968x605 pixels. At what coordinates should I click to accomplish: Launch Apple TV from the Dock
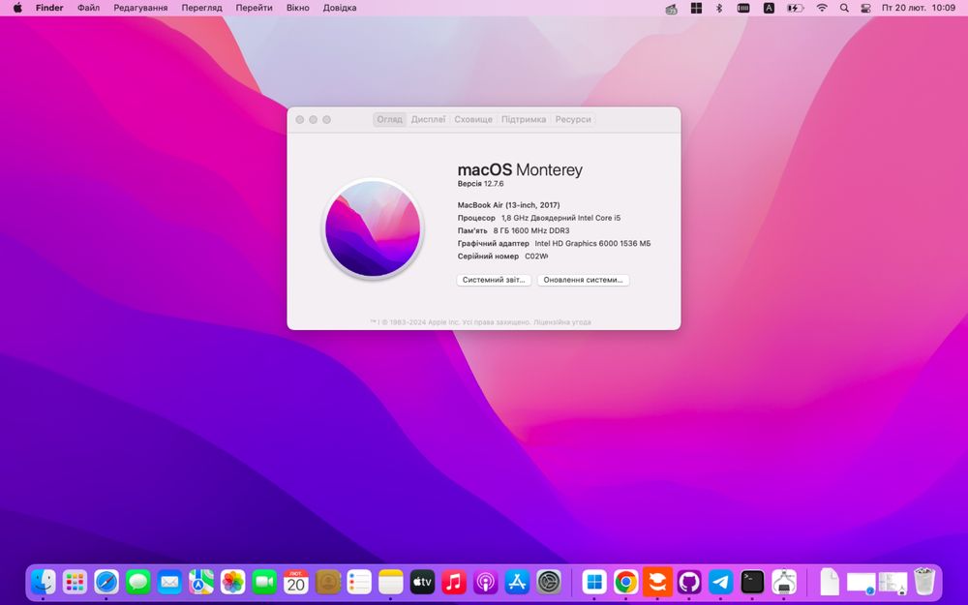click(x=422, y=582)
